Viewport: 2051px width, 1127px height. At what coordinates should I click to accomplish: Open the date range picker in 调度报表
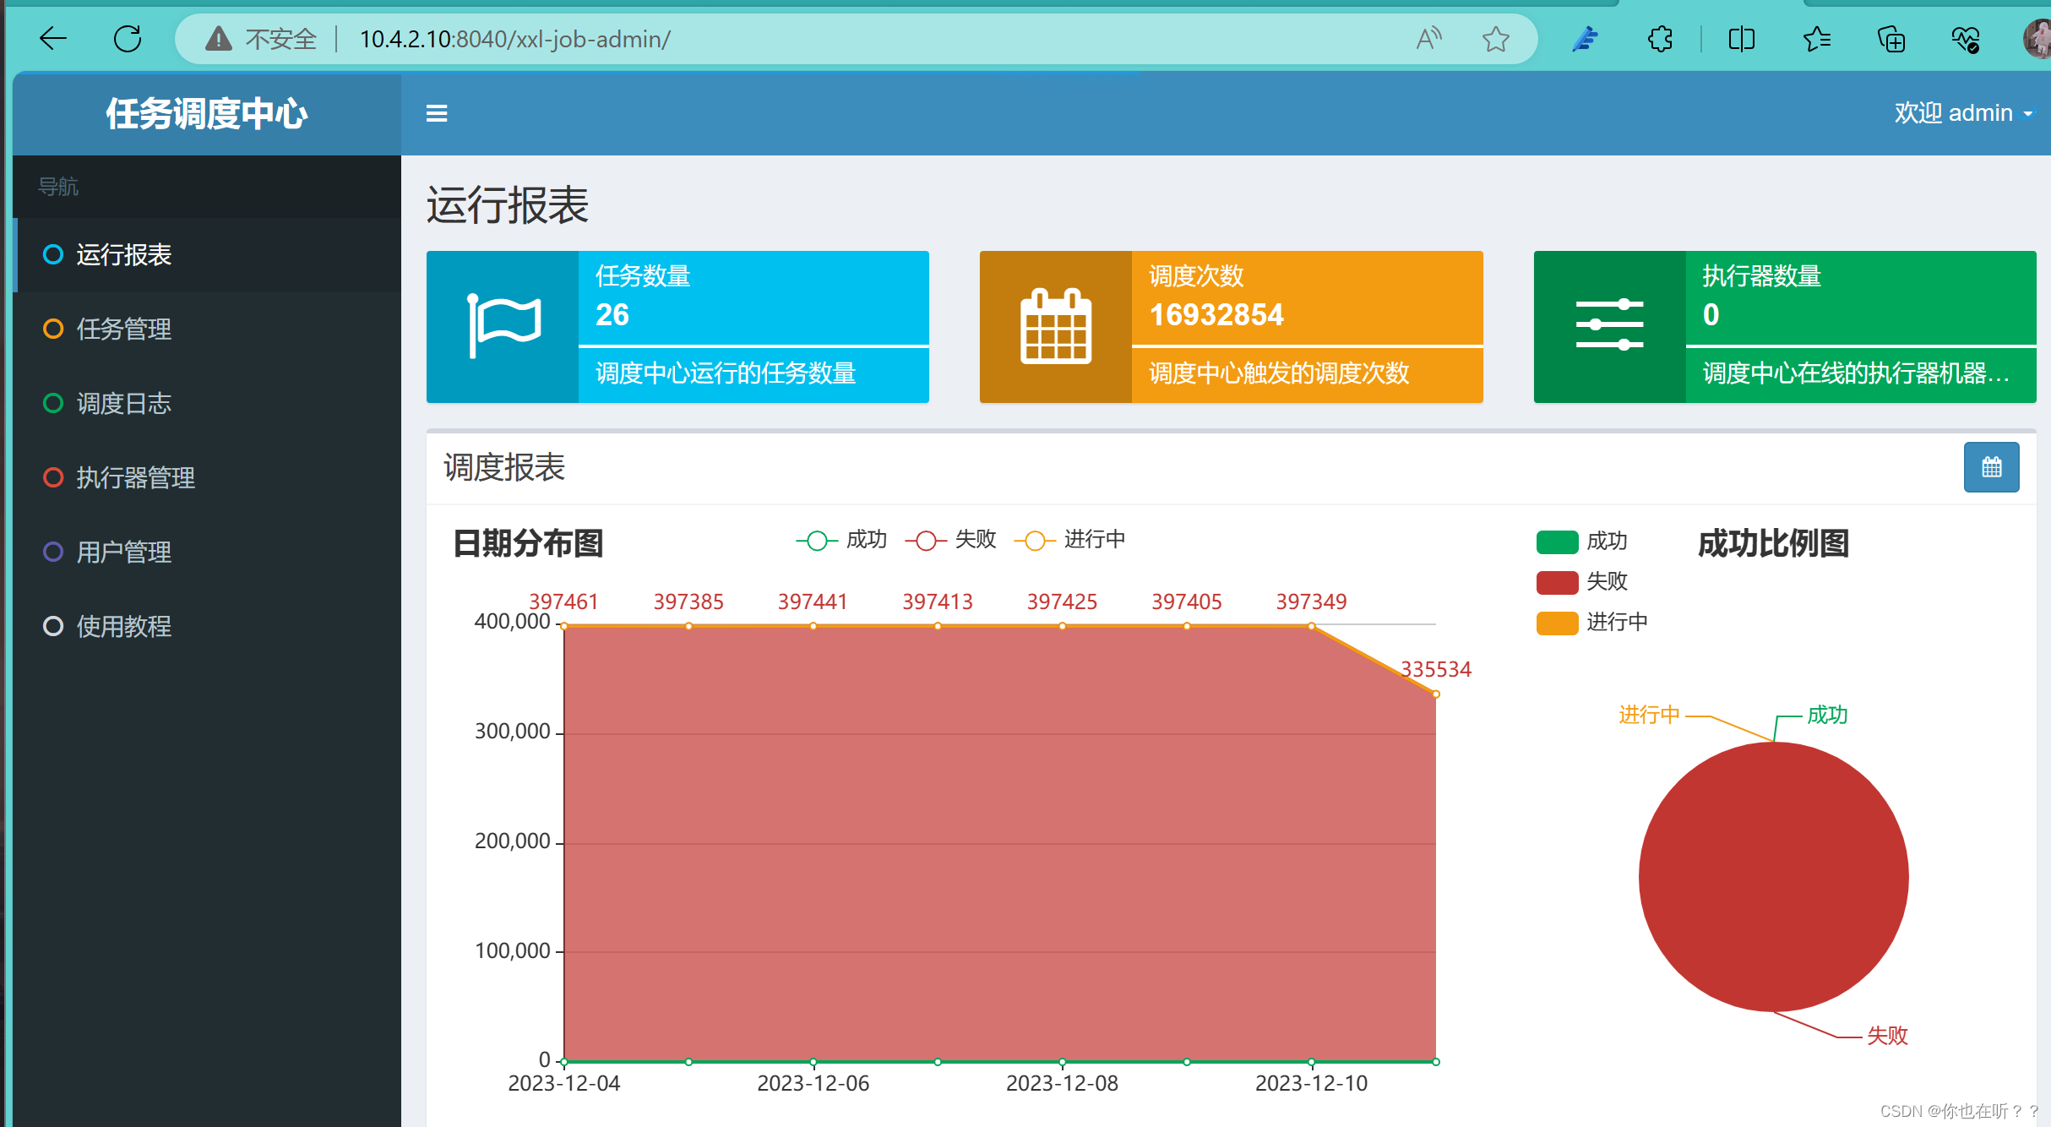click(1991, 467)
